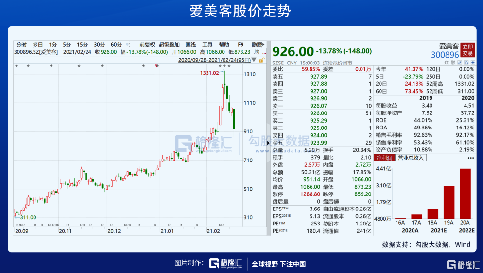Image resolution: width=483 pixels, height=273 pixels.
Task: Select the 净利润 net profit tab
Action: click(x=384, y=158)
